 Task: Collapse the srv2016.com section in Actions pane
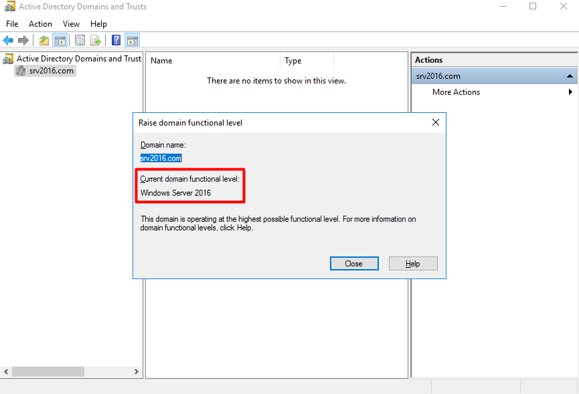570,76
